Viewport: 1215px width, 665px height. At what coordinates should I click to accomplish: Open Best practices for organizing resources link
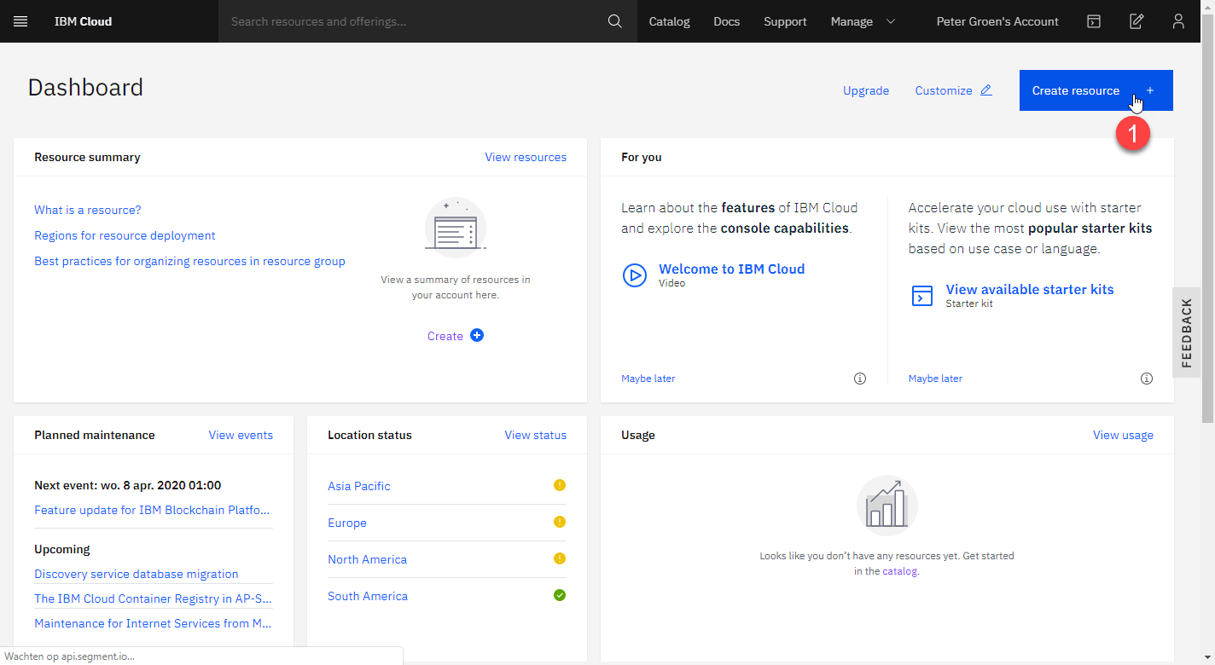click(x=189, y=261)
